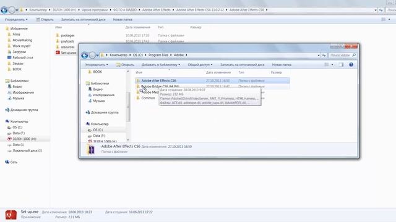Image resolution: width=396 pixels, height=222 pixels.
Task: Open Data (F:) drive in rear window sidebar
Action: (x=19, y=133)
